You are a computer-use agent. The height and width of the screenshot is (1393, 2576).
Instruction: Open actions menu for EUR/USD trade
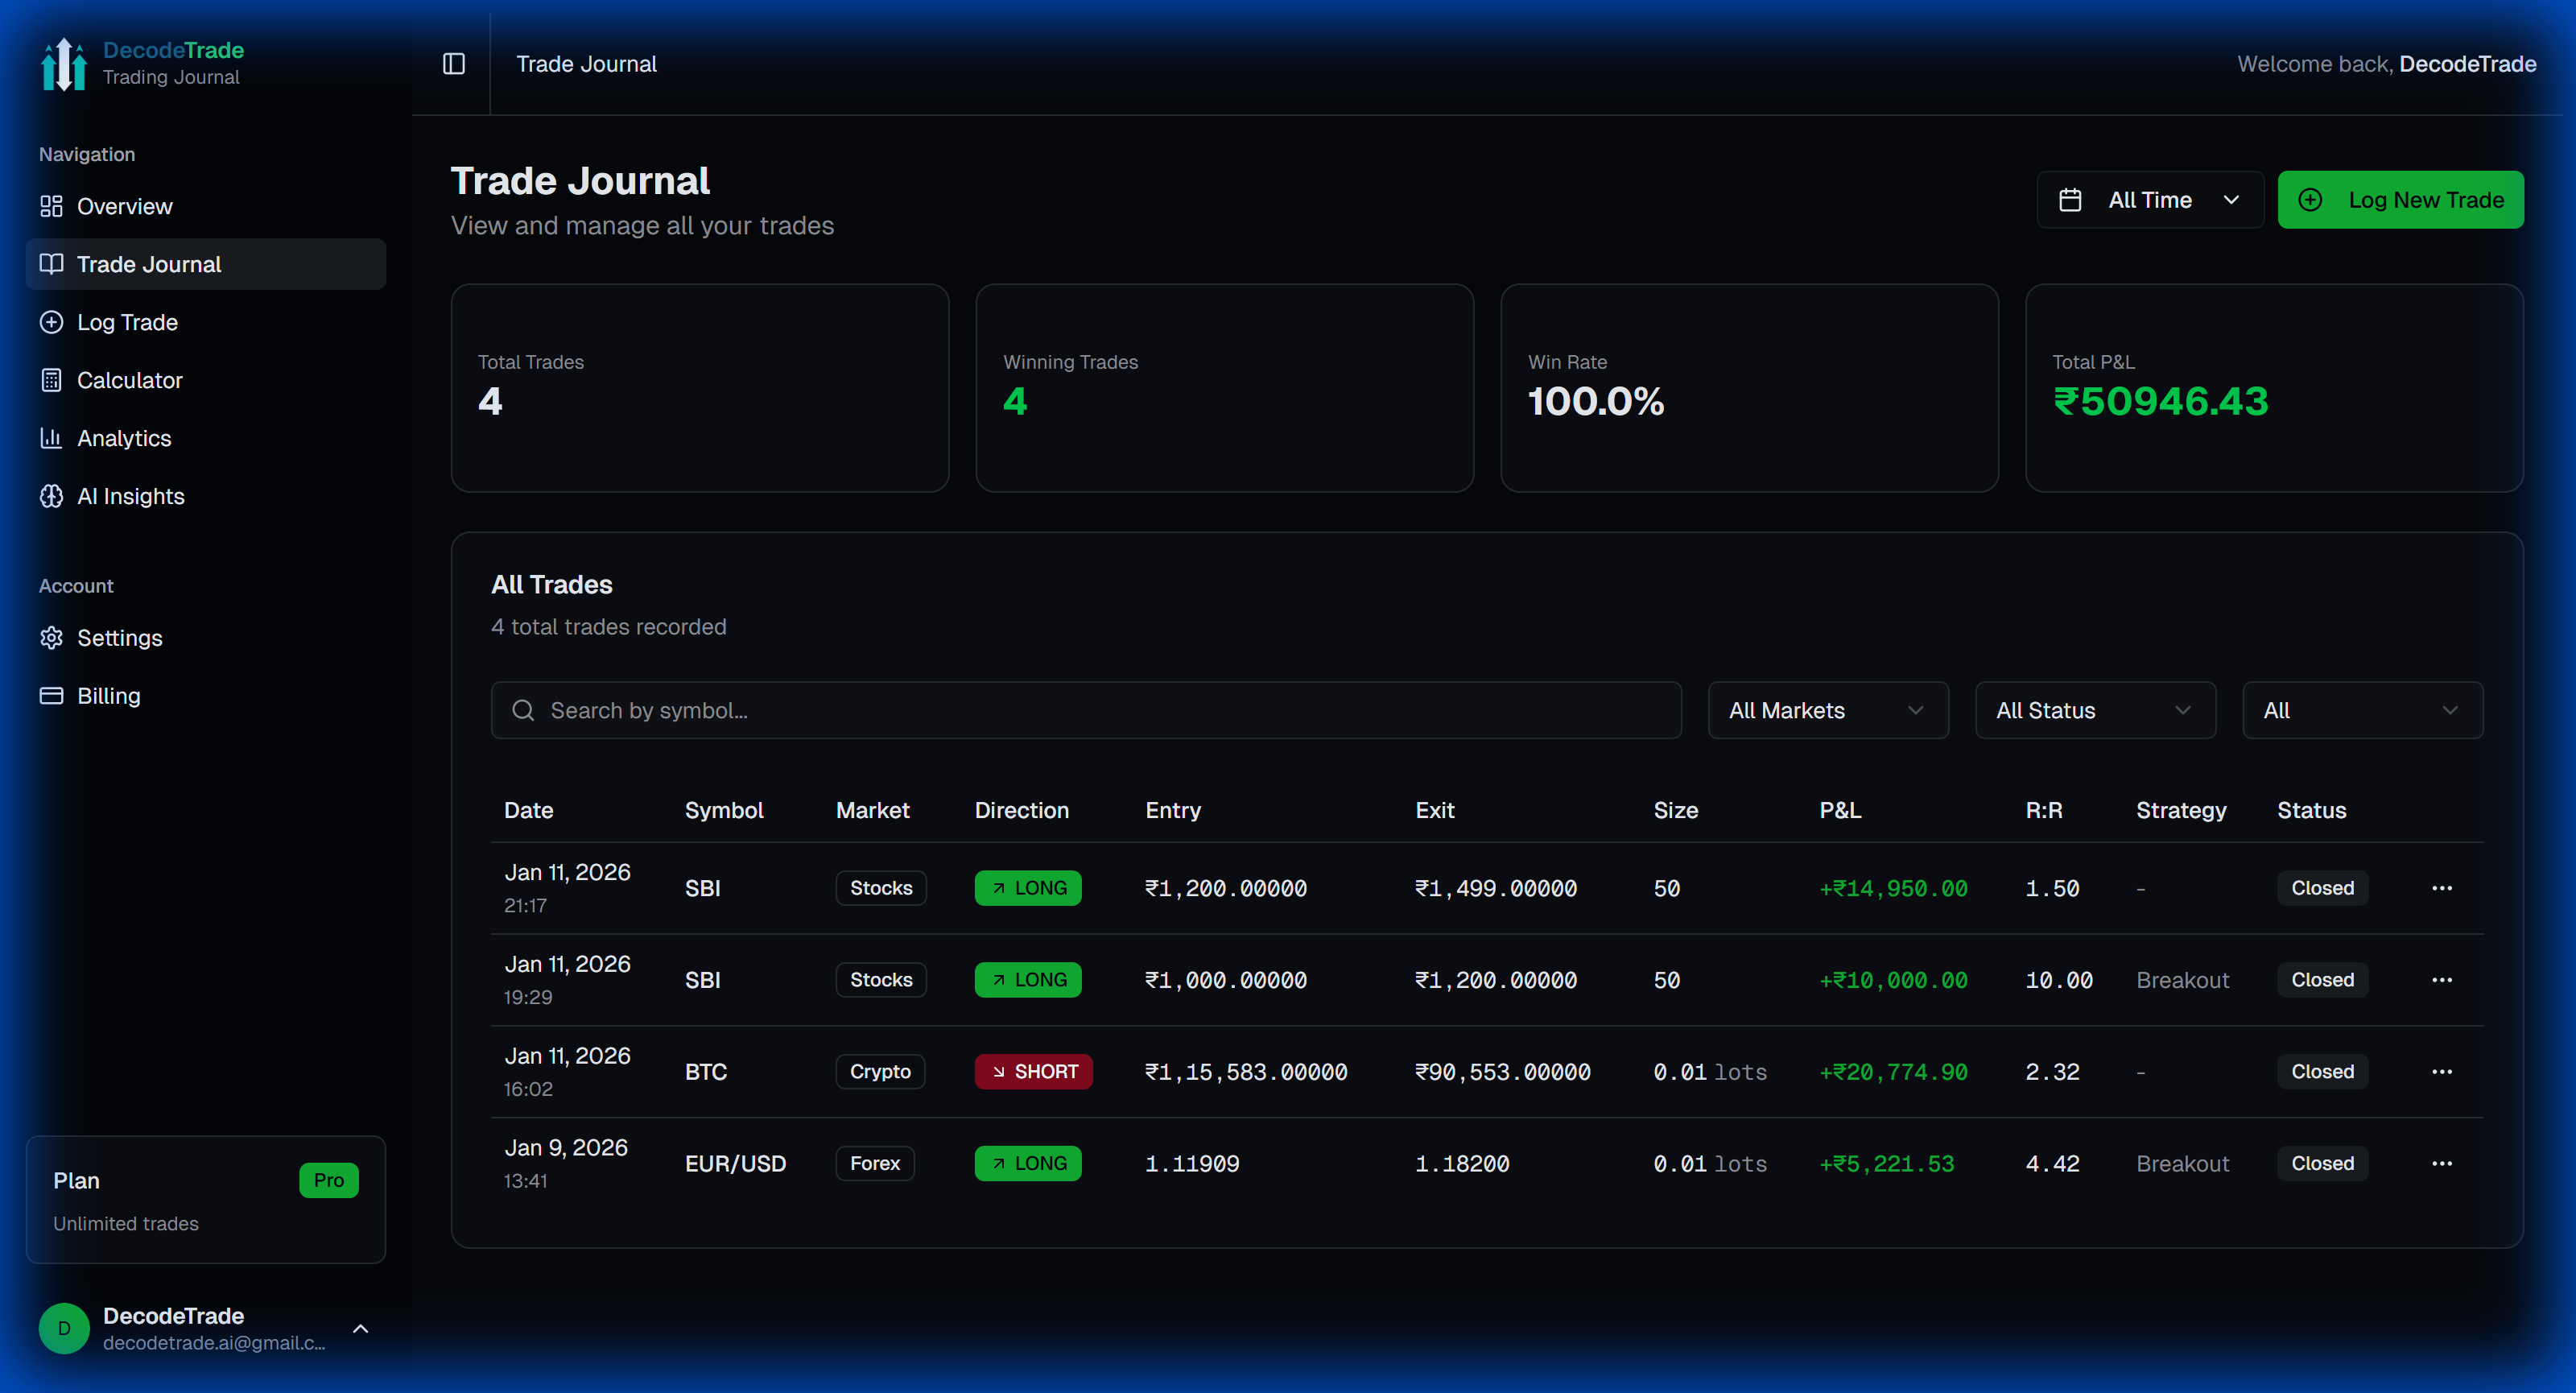(2441, 1164)
